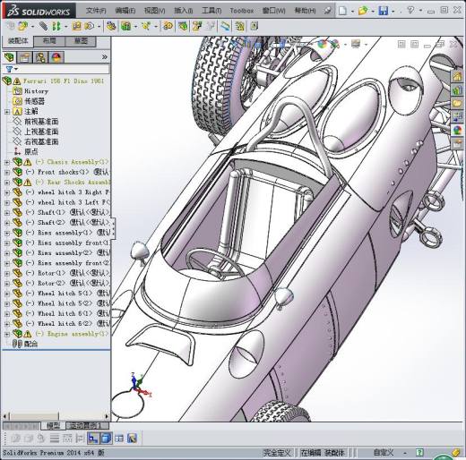
Task: Click the New document icon
Action: (x=342, y=11)
